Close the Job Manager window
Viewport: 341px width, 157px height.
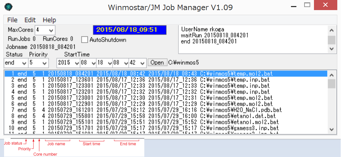pos(325,5)
